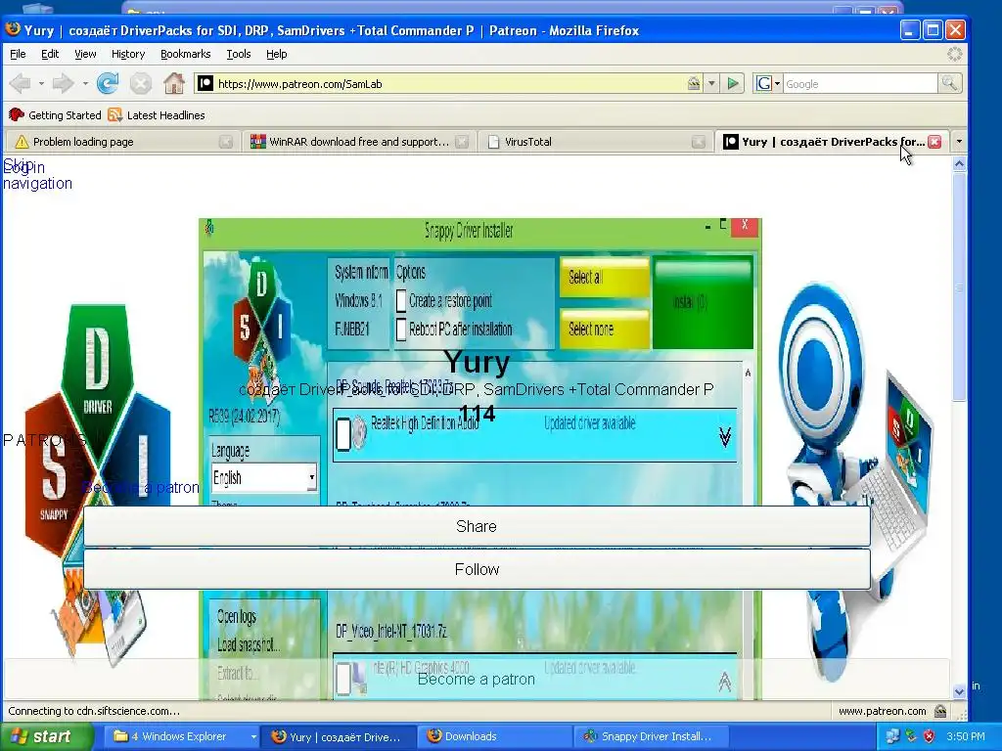Viewport: 1002px width, 751px height.
Task: Close the Yury Patreon tab
Action: 934,142
